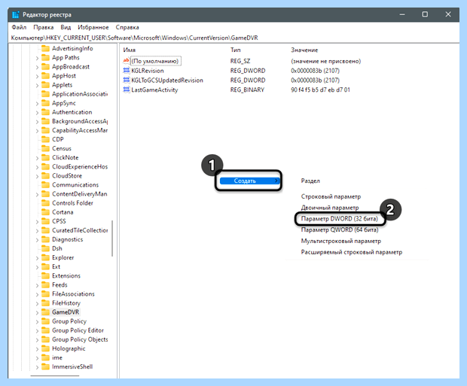Expand the Diagnostics tree node

tap(37, 240)
